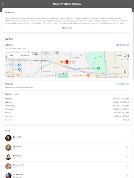Switch map to Satellite view

coord(24,55)
